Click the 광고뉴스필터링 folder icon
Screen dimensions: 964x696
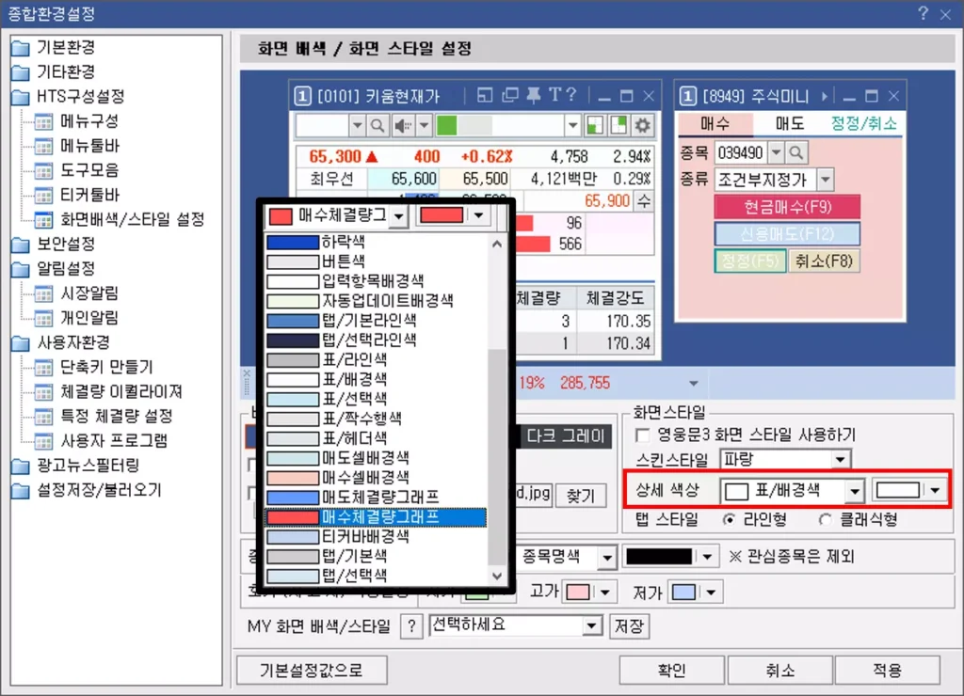pos(21,466)
